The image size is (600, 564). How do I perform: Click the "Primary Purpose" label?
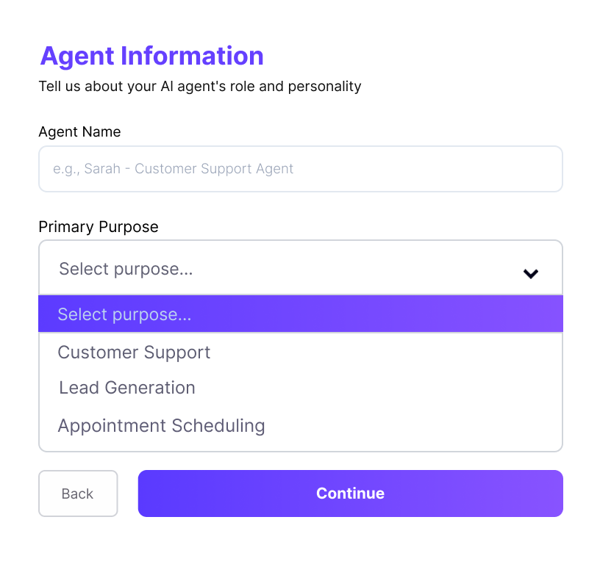tap(99, 227)
